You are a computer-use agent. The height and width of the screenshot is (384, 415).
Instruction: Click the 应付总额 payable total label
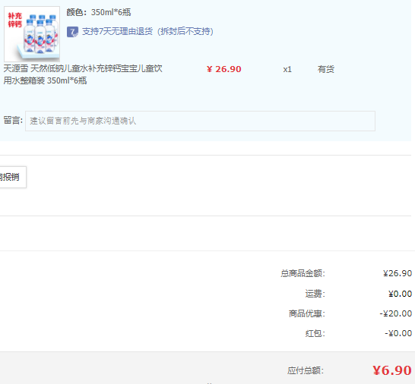point(306,370)
